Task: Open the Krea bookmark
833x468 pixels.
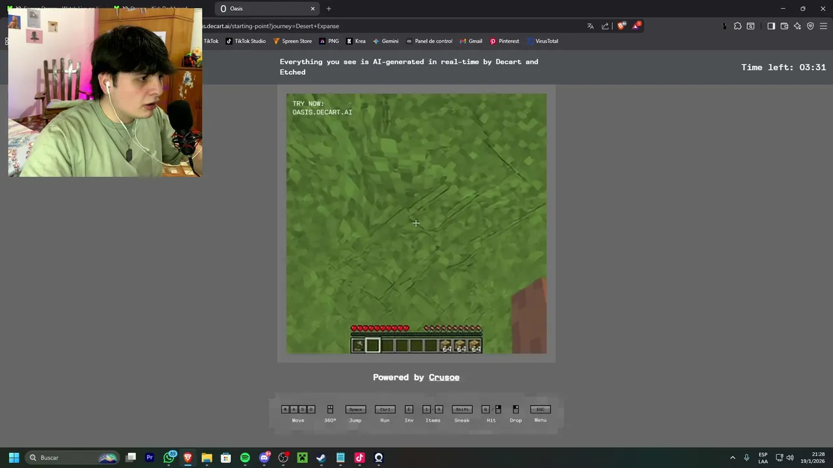Action: coord(356,41)
